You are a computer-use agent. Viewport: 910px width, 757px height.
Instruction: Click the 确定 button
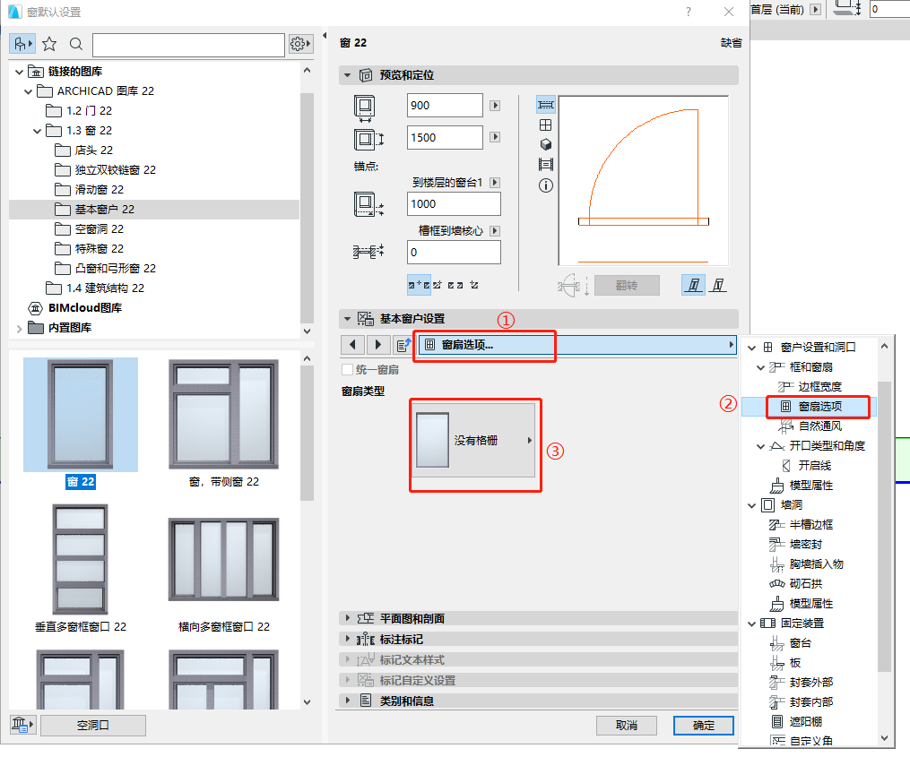tap(703, 726)
